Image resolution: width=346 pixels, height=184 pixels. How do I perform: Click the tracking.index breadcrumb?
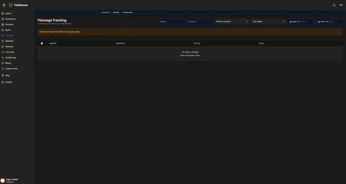[x=128, y=12]
